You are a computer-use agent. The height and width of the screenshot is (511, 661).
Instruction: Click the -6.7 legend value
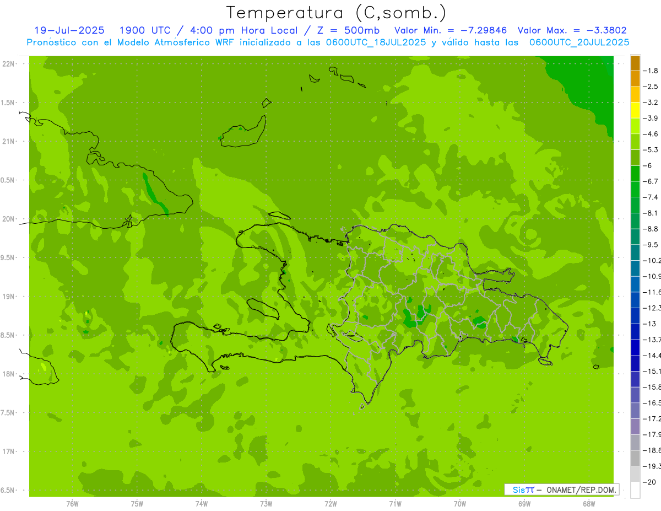(x=651, y=181)
